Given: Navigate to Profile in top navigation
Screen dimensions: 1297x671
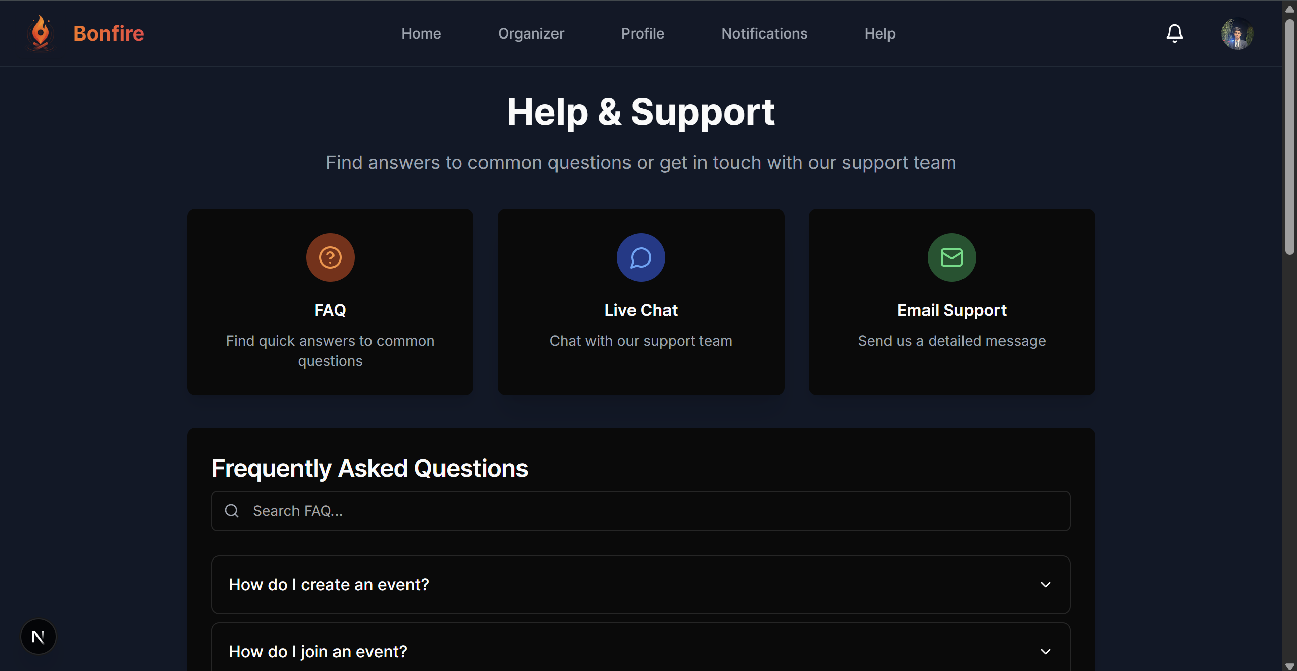Looking at the screenshot, I should click(x=642, y=33).
